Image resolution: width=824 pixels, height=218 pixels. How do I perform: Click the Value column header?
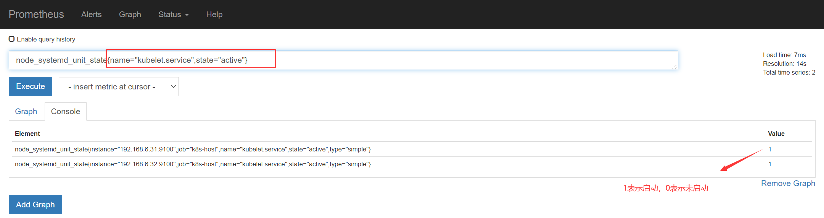click(x=776, y=134)
